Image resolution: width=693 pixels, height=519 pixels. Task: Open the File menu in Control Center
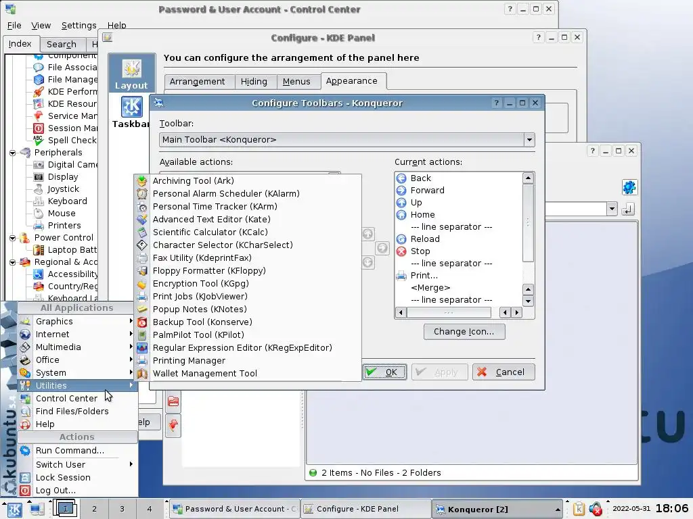tap(14, 26)
